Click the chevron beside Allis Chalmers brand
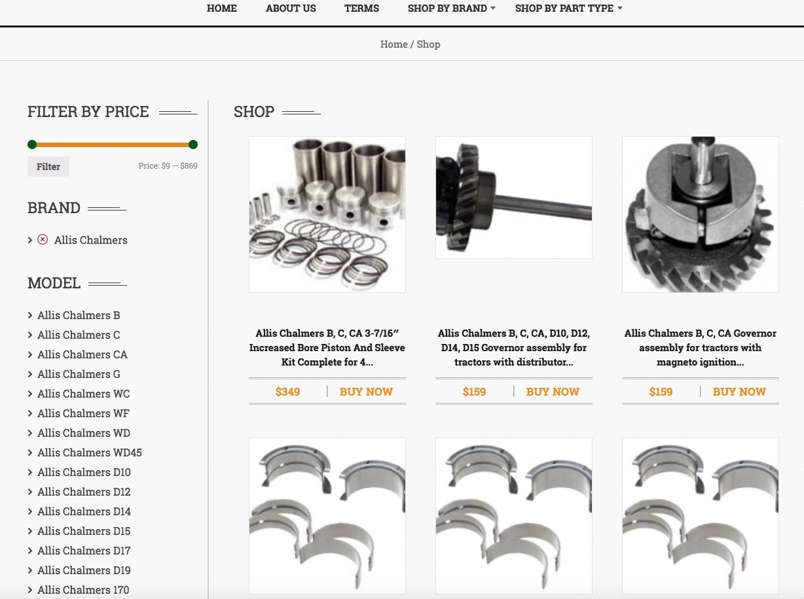This screenshot has width=804, height=599. pos(29,239)
